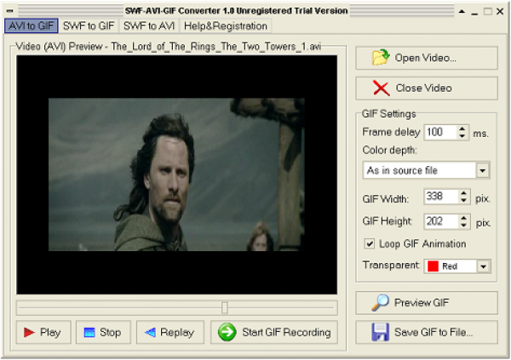Stop the video playback
The width and height of the screenshot is (511, 360).
tap(103, 332)
